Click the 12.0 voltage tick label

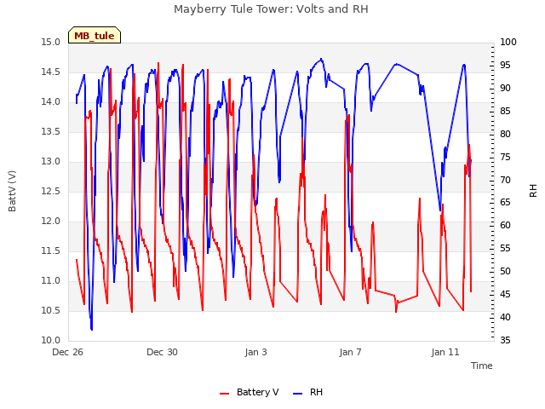[x=51, y=222]
